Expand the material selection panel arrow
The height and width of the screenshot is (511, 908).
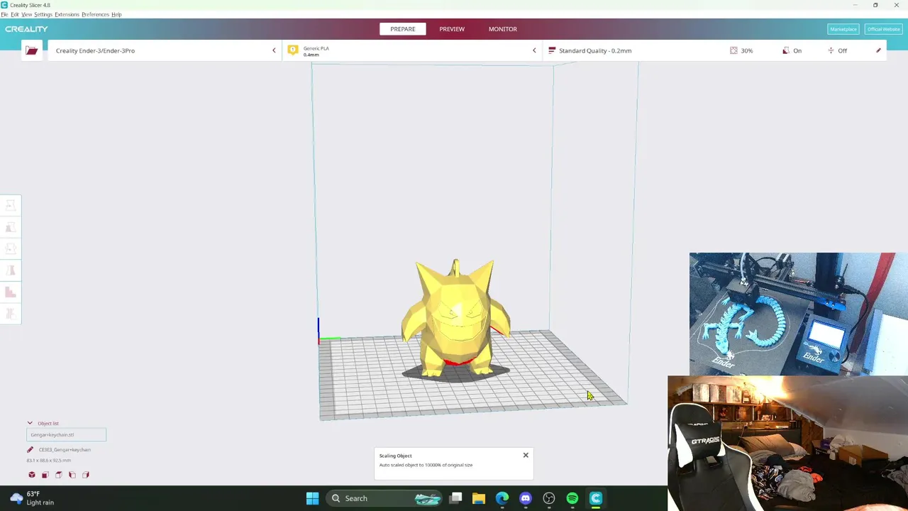click(534, 50)
